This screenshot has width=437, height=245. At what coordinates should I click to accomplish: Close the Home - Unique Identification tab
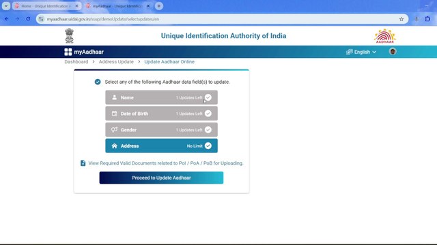tap(77, 6)
